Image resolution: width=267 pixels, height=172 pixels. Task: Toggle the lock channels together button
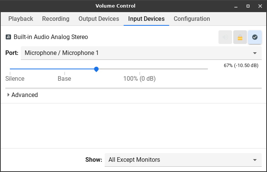[x=240, y=37]
